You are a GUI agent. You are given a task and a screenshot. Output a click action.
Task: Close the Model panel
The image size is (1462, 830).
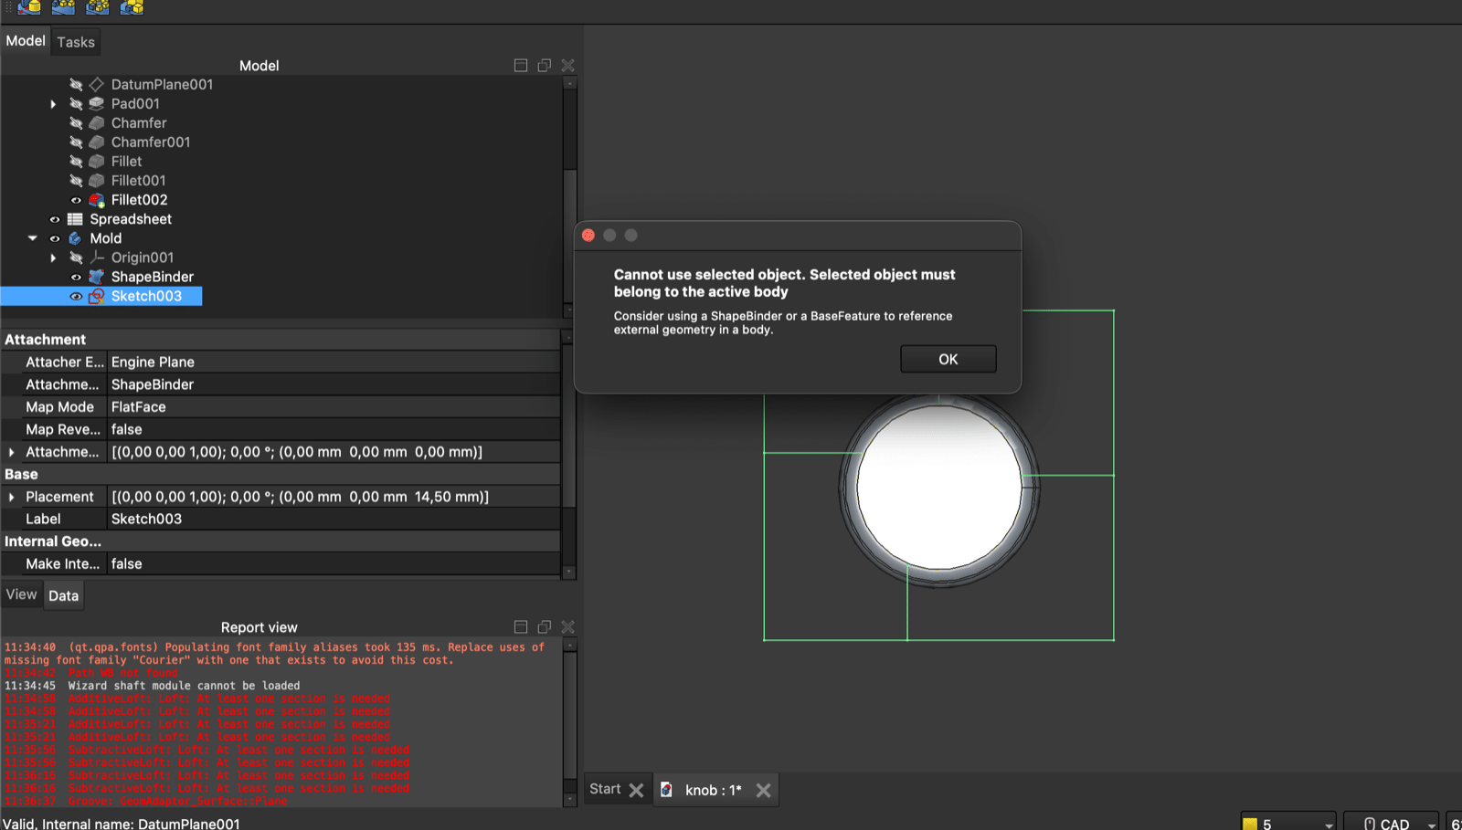568,66
